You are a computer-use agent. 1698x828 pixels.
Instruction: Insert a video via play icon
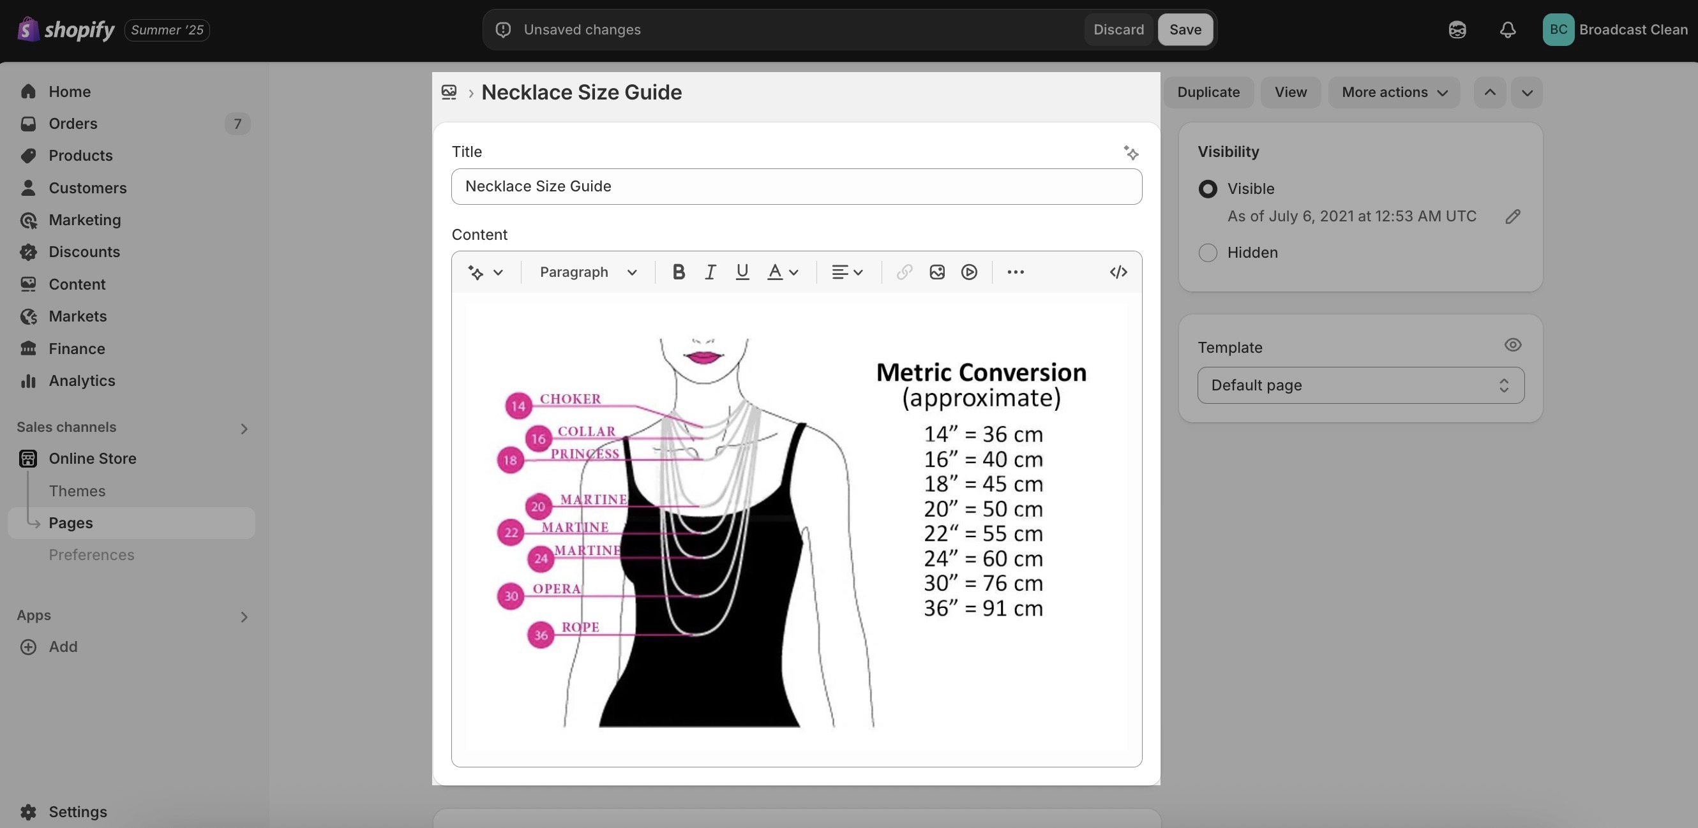pyautogui.click(x=969, y=272)
